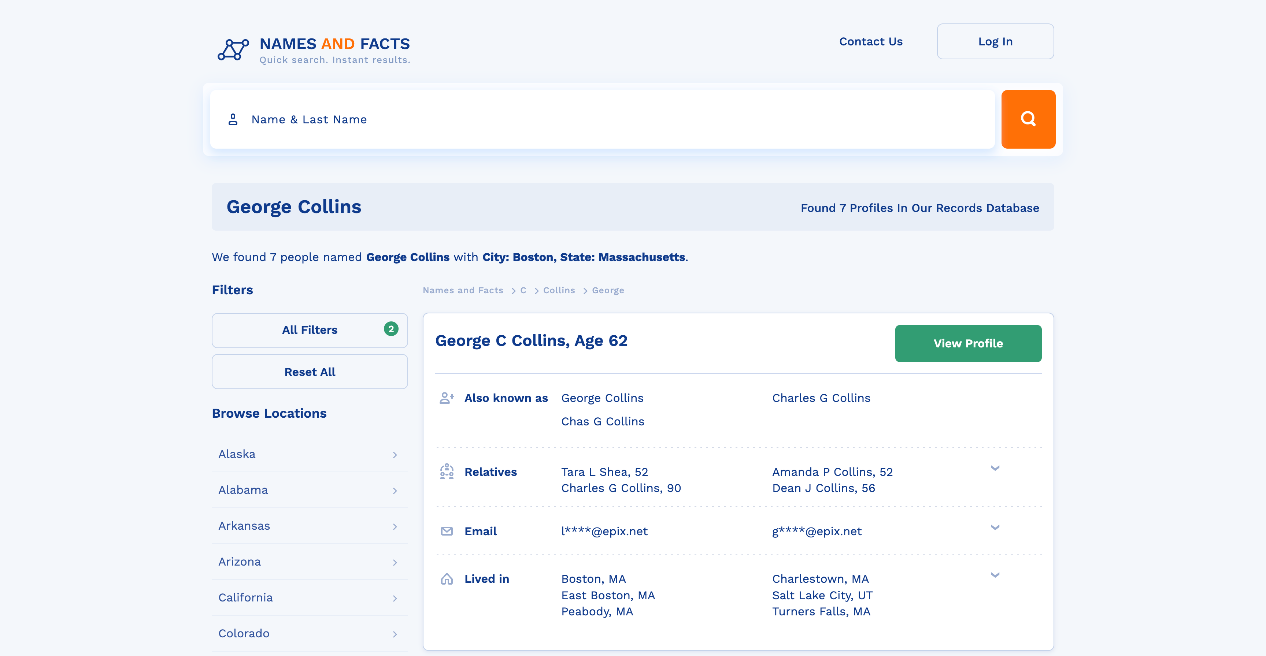
Task: Open the Alabama location arrow
Action: [395, 491]
